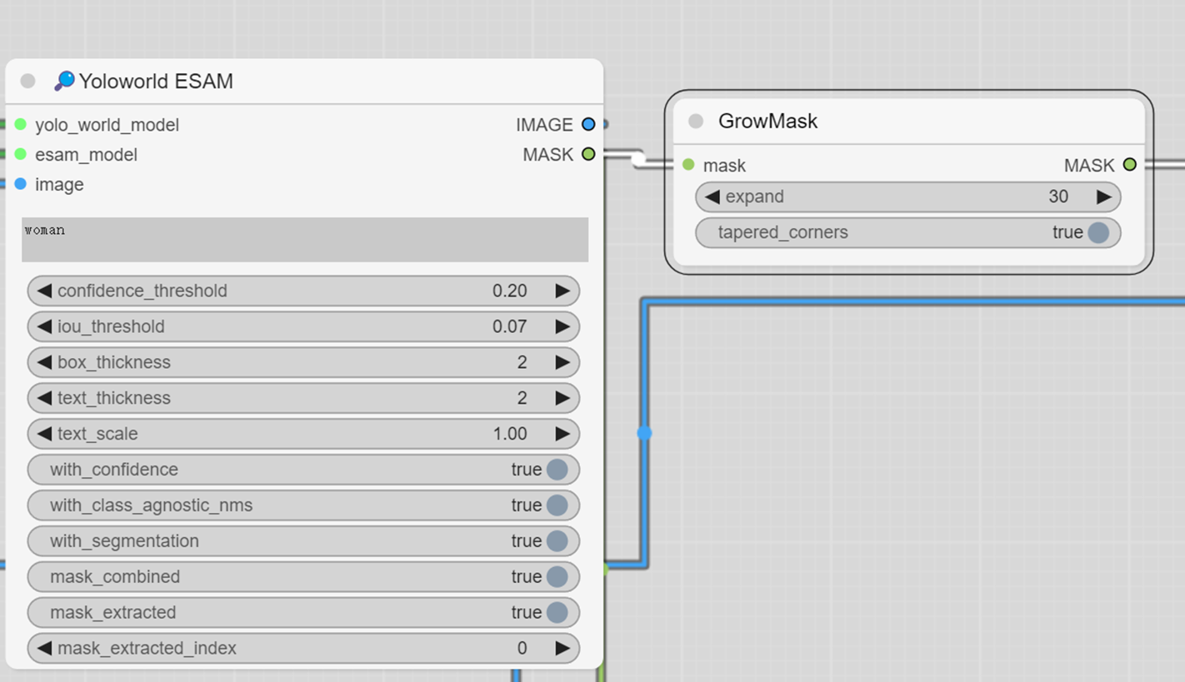Decrease text_thickness with the left arrow
Image resolution: width=1185 pixels, height=682 pixels.
pos(44,398)
